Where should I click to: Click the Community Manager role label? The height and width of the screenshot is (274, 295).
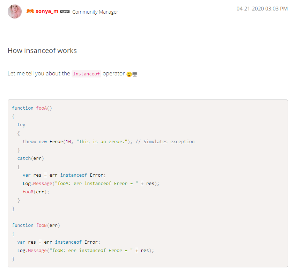pyautogui.click(x=95, y=12)
